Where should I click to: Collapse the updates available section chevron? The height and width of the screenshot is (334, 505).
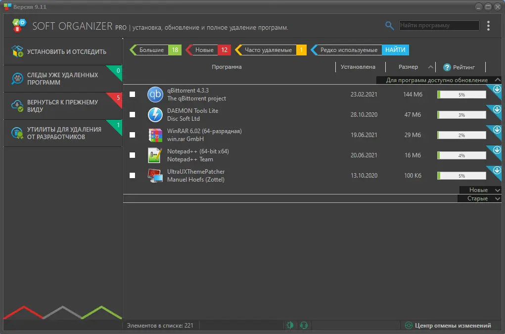(497, 80)
